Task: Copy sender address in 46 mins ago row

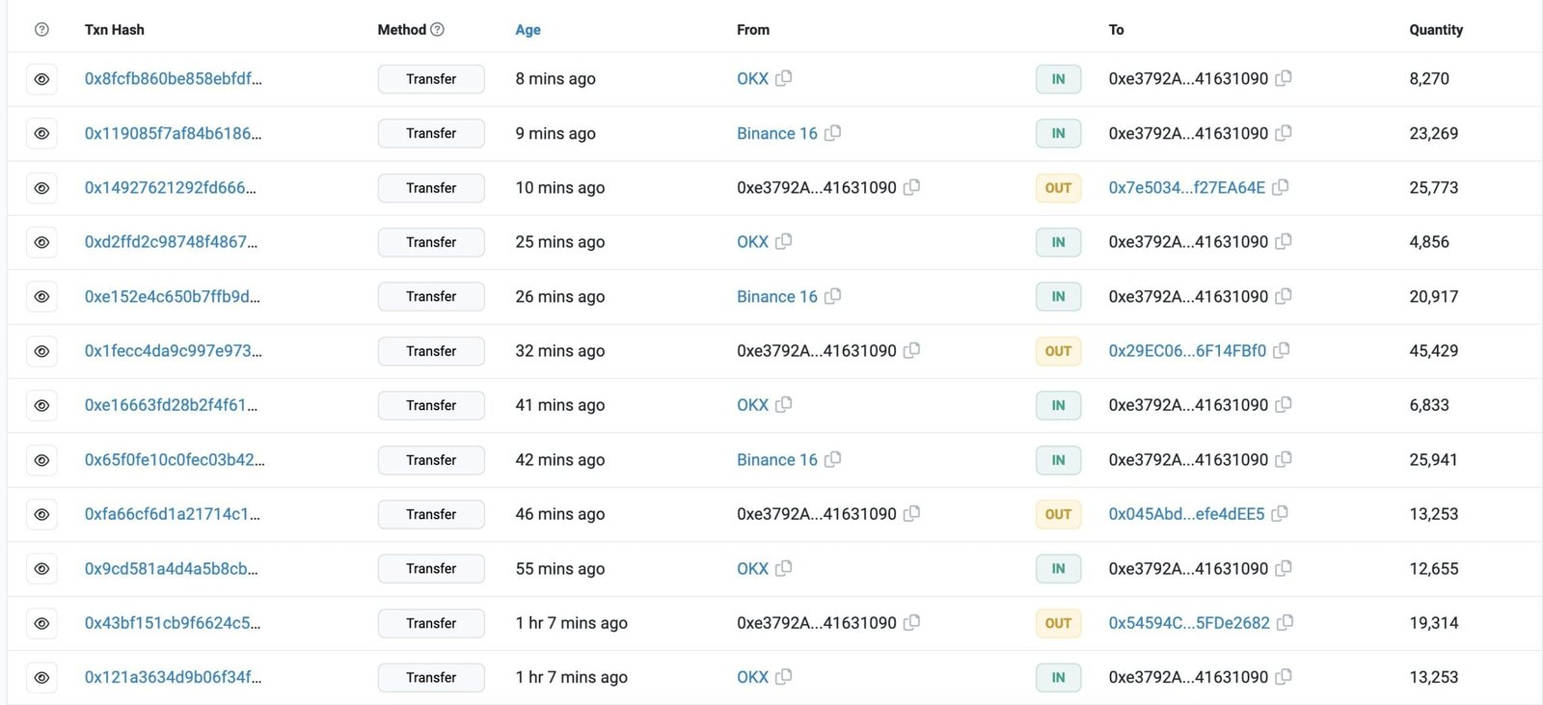Action: (911, 514)
